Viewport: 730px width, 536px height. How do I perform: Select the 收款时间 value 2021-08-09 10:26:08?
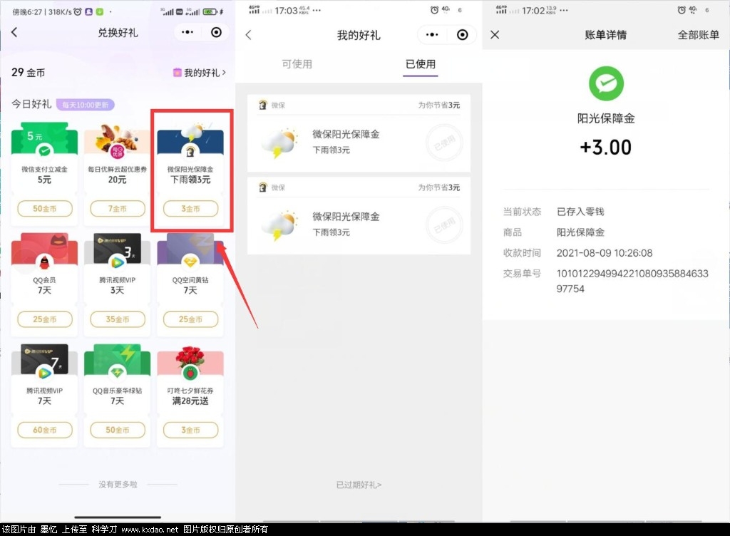pyautogui.click(x=605, y=253)
